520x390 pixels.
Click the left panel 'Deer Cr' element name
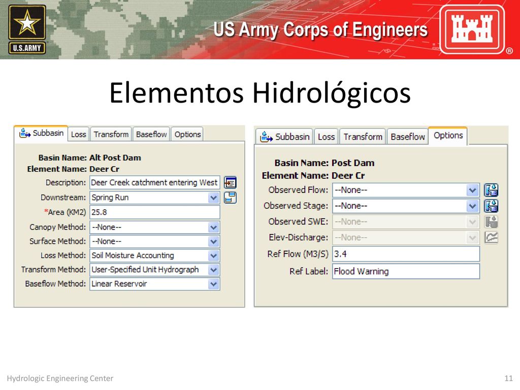104,169
